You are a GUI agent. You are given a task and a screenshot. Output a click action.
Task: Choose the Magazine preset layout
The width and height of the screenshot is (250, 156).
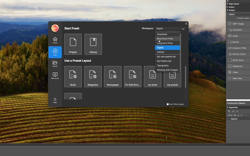tap(93, 76)
